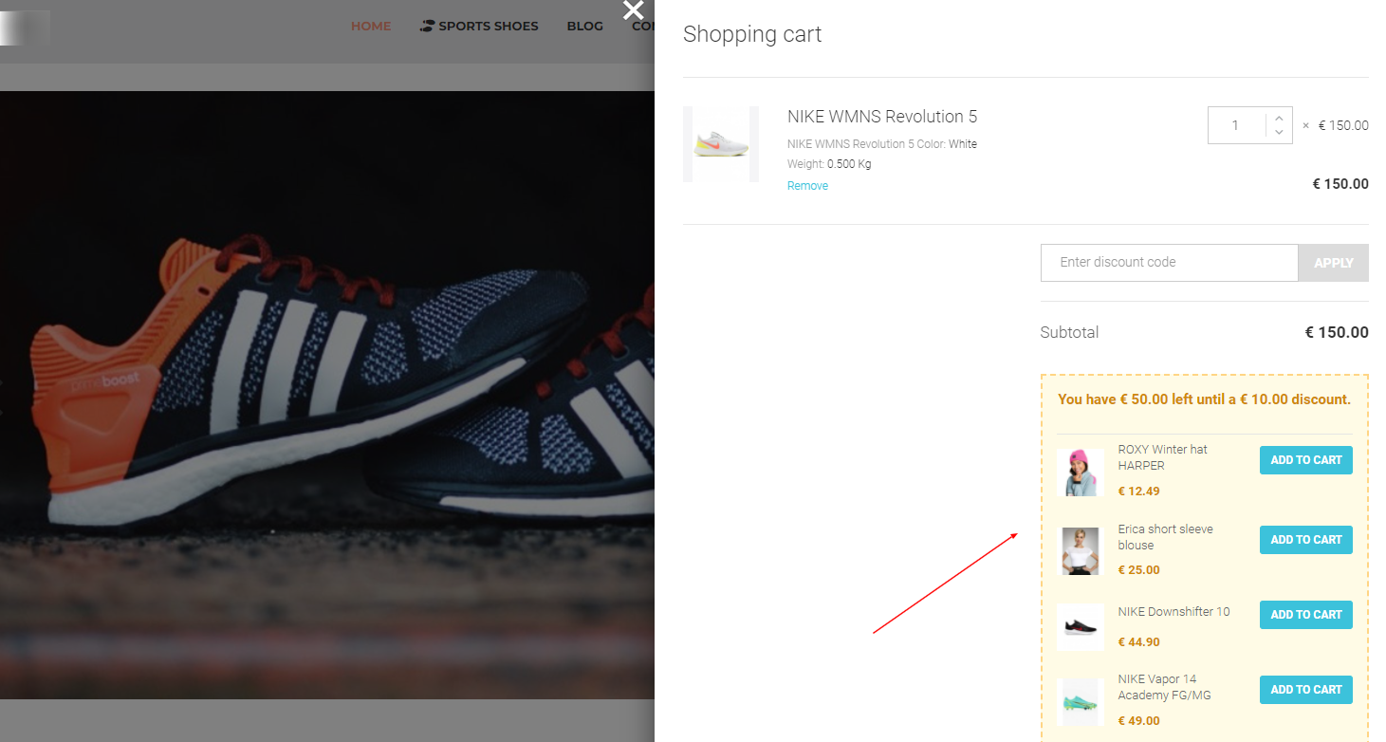Open the NIKE Vapor 14 Academy FG/MG name

point(1165,687)
